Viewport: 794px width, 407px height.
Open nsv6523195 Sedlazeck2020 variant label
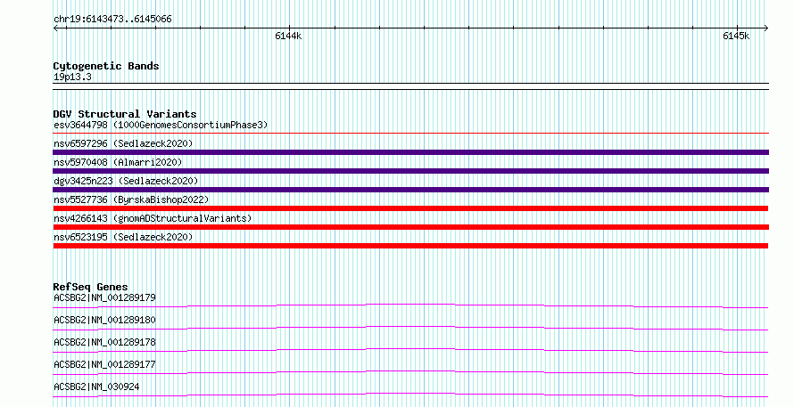(123, 237)
